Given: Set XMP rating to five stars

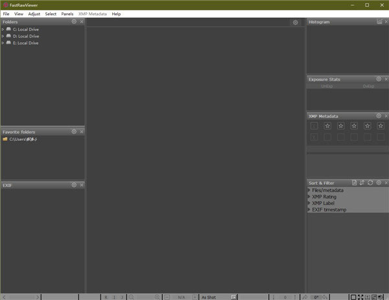Looking at the screenshot, I should [381, 126].
